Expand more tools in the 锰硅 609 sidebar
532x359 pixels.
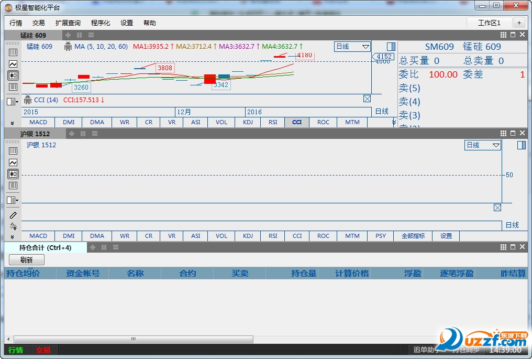12,123
